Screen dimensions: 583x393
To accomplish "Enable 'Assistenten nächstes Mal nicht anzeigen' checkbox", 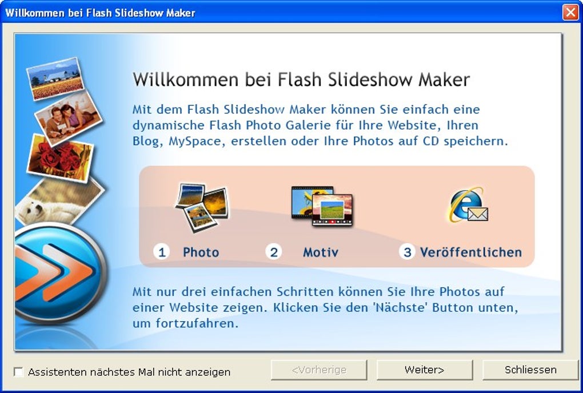I will click(18, 372).
